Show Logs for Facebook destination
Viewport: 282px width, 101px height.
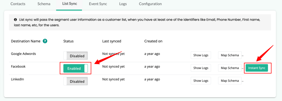coord(201,68)
